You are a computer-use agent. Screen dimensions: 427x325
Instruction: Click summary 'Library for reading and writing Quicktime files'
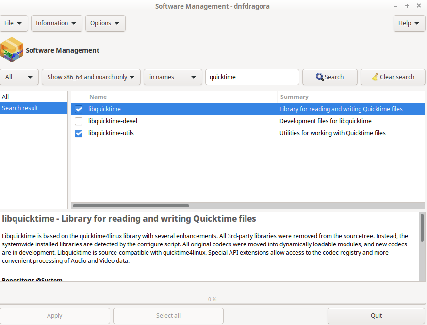pos(341,109)
